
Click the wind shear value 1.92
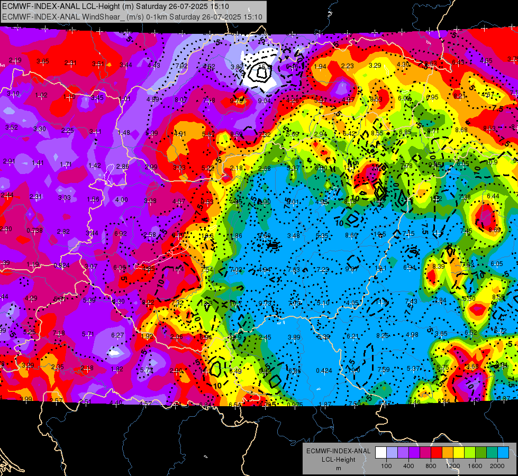point(147,336)
